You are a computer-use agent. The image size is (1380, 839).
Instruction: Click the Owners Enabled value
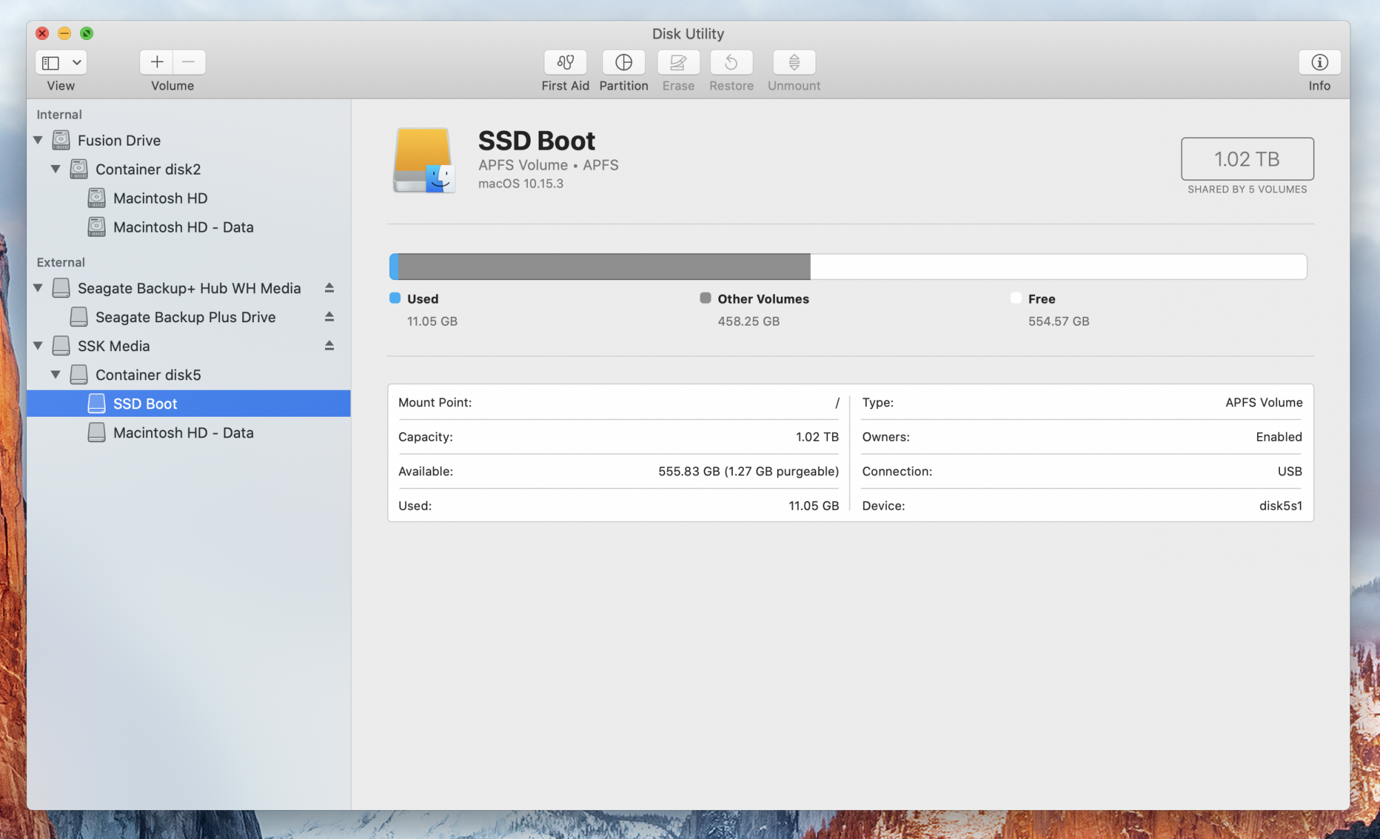(x=1279, y=437)
